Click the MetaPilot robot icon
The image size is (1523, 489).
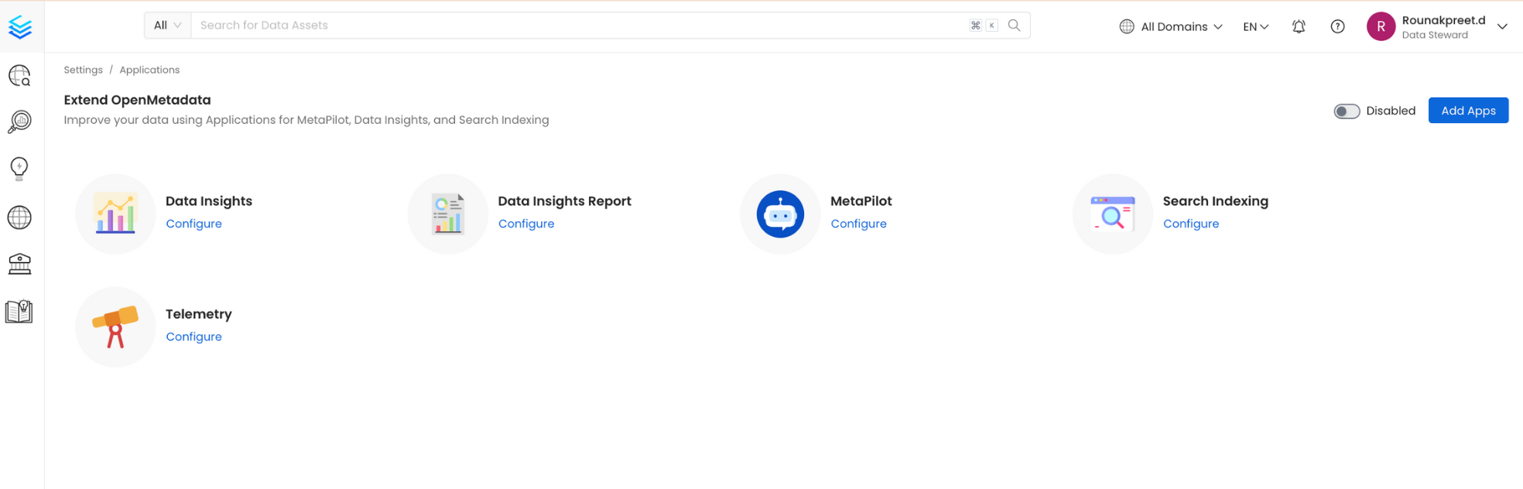[x=780, y=214]
